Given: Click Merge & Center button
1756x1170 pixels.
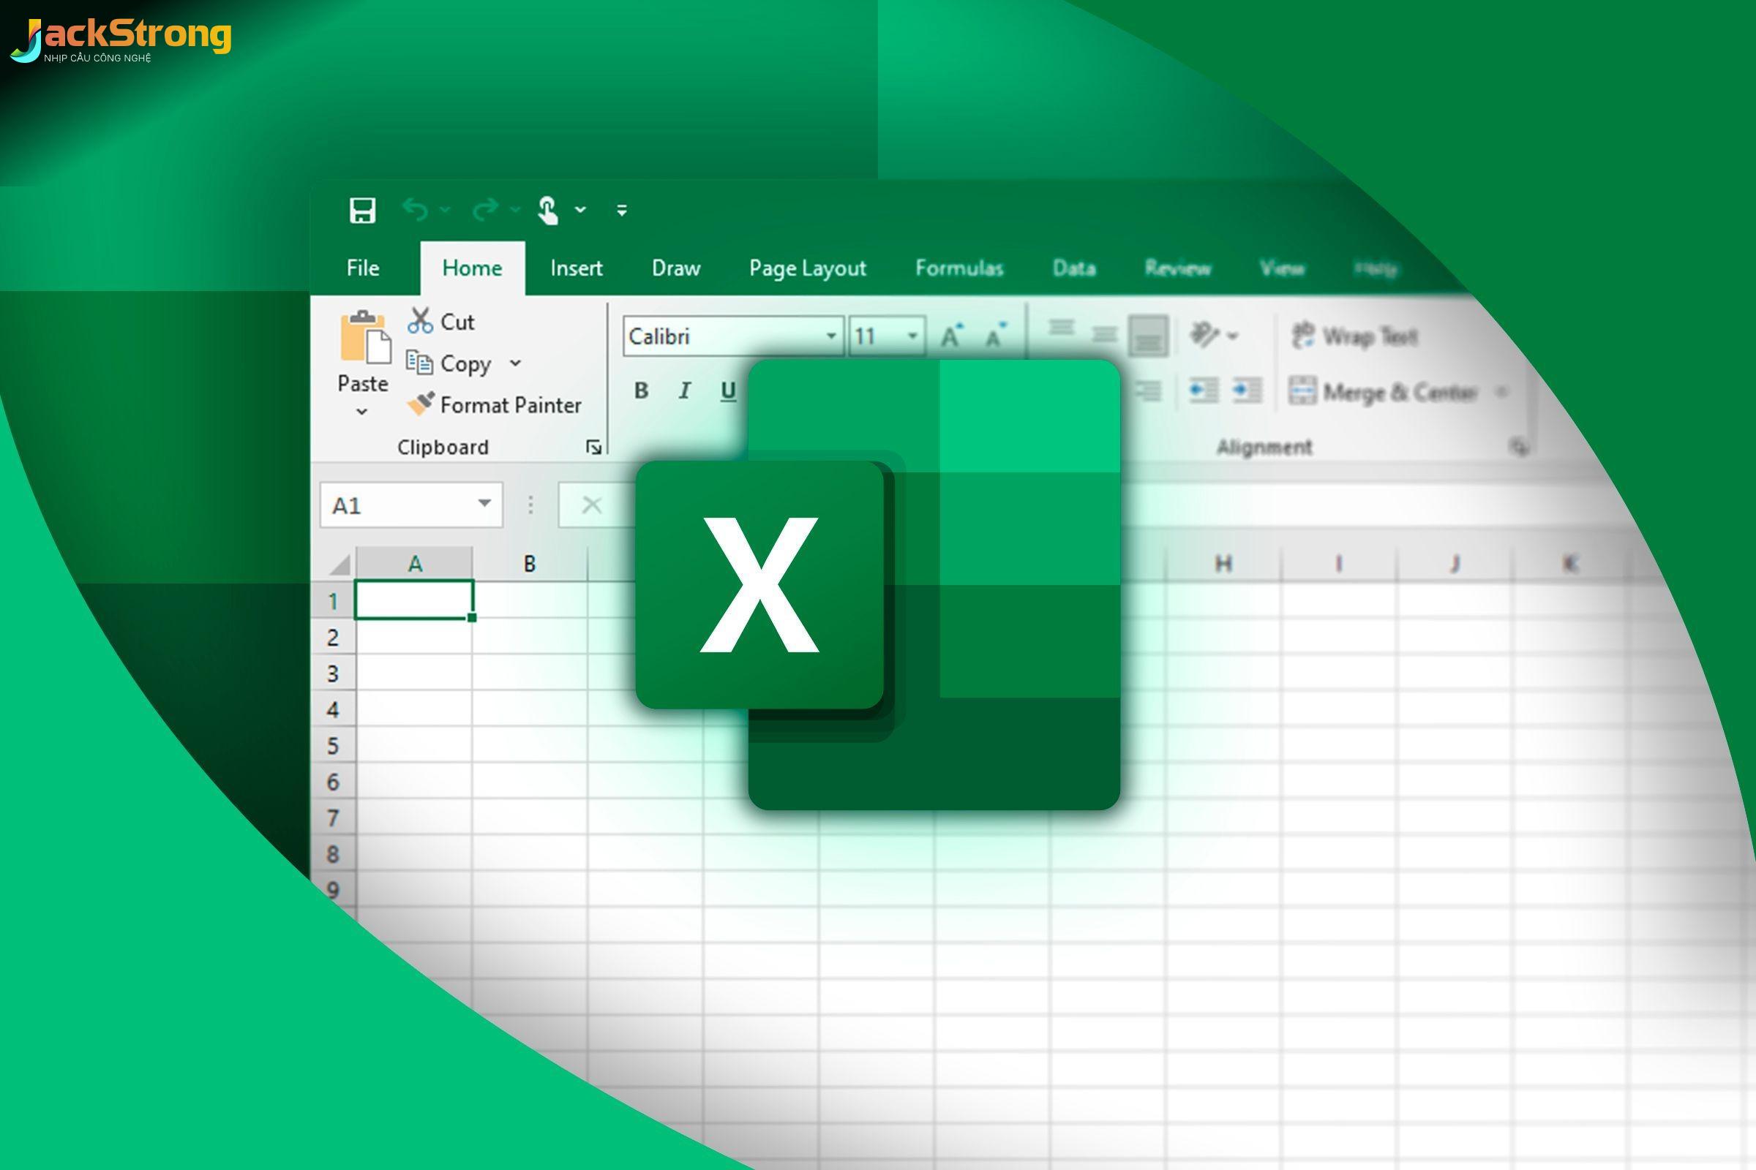Looking at the screenshot, I should 1384,392.
